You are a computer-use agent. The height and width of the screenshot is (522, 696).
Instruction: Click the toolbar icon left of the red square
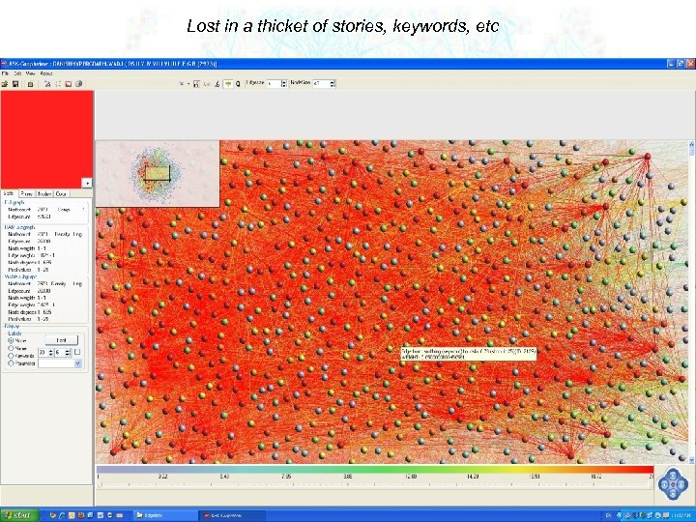(58, 83)
